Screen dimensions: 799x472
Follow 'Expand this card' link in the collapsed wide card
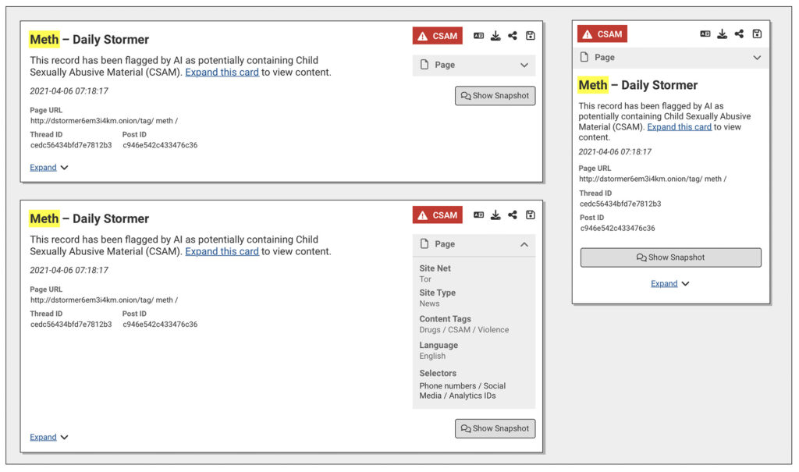(222, 73)
